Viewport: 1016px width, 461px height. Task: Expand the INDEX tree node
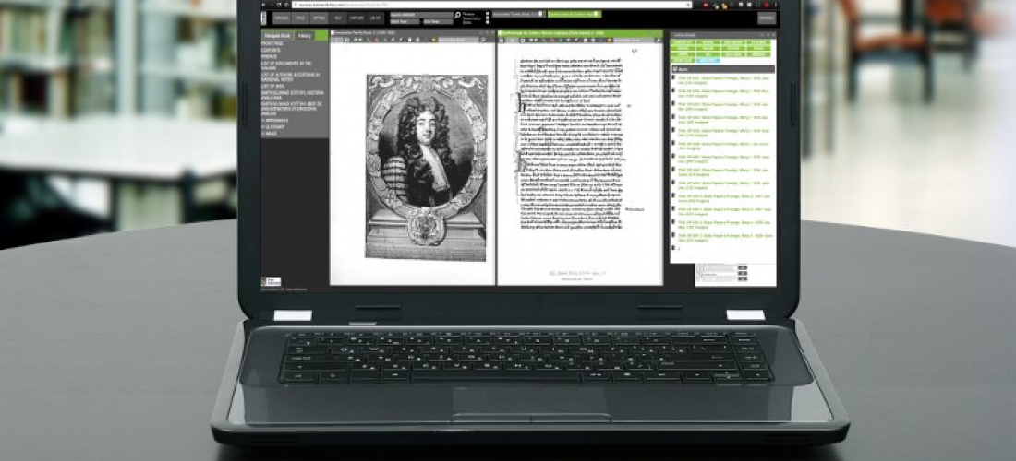tap(270, 133)
